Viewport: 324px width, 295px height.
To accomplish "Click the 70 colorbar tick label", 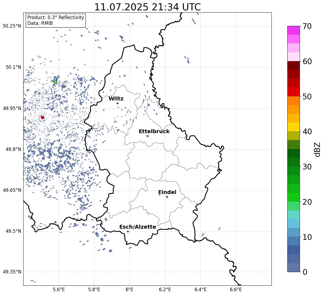I will click(x=307, y=26).
